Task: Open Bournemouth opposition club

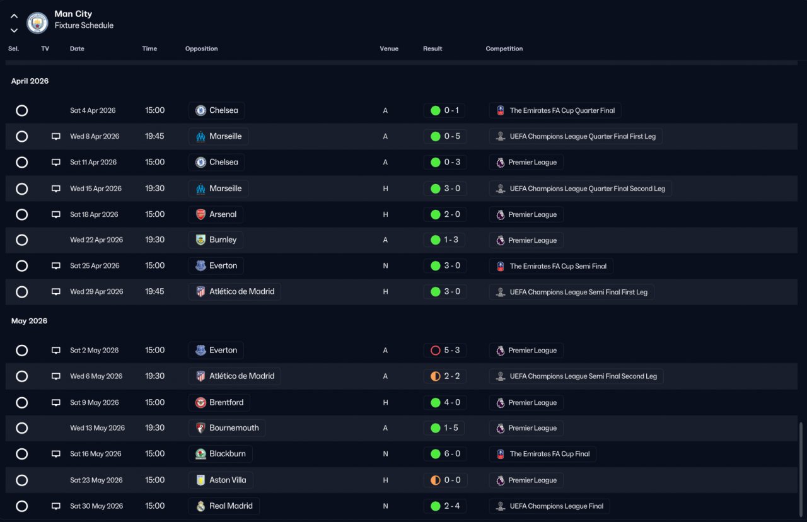Action: (227, 427)
